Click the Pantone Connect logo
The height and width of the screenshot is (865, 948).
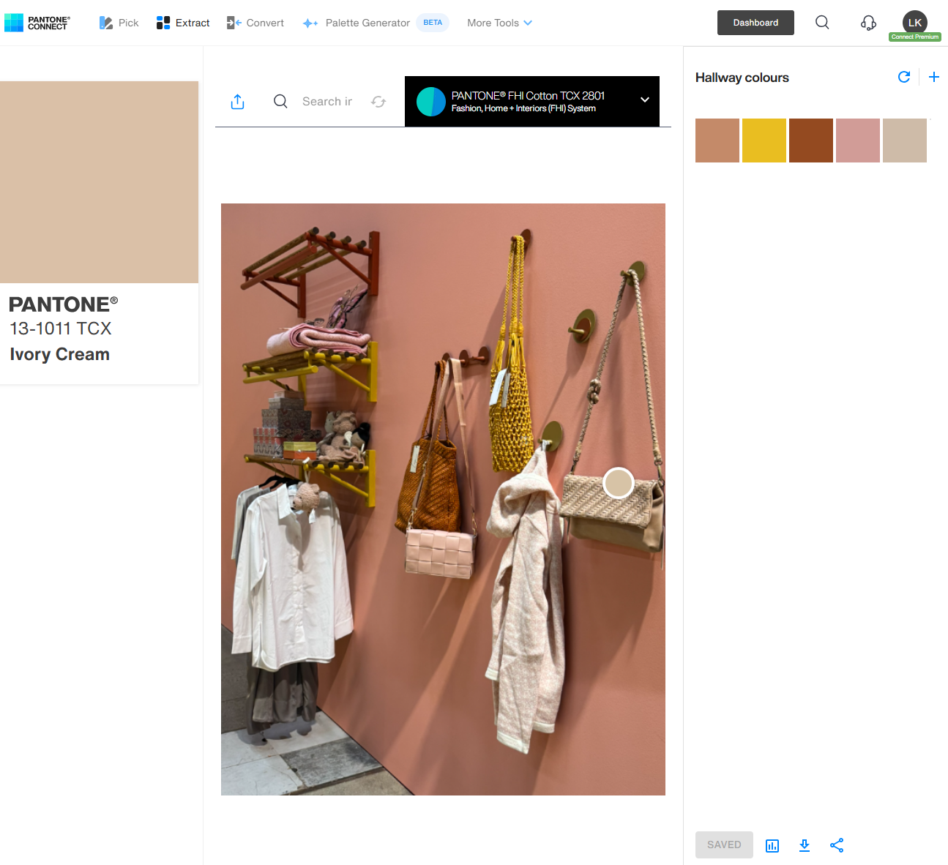(x=37, y=23)
